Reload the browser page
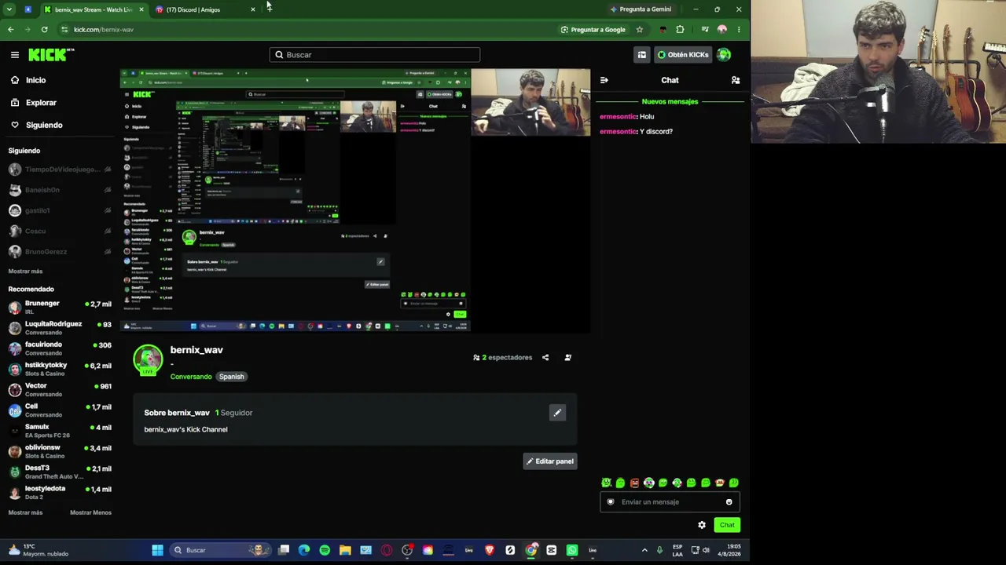1006x565 pixels. coord(44,30)
